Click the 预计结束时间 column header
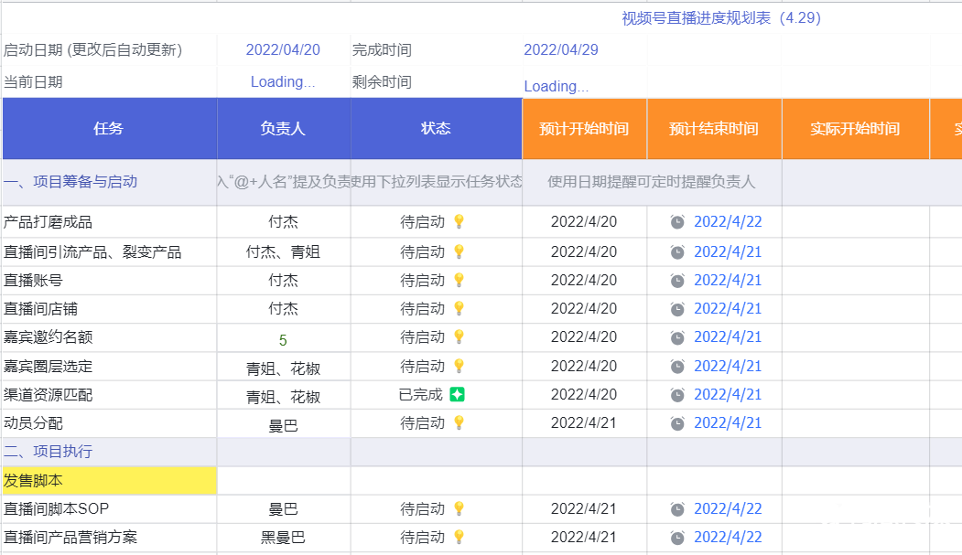 pyautogui.click(x=714, y=129)
